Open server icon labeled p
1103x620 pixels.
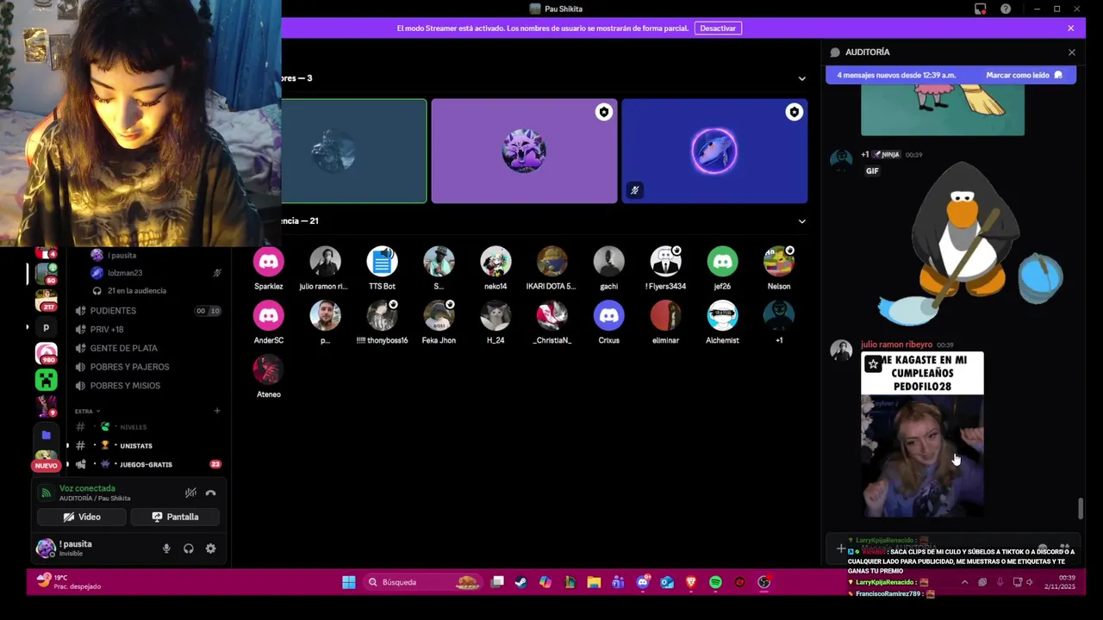click(46, 327)
